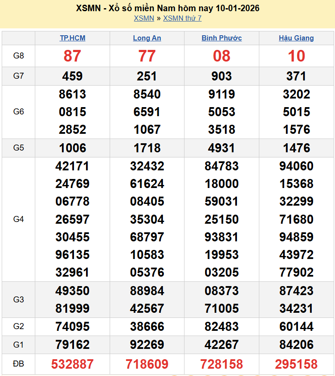Click the TP.HCM column header link
This screenshot has height=376, width=335.
click(72, 38)
